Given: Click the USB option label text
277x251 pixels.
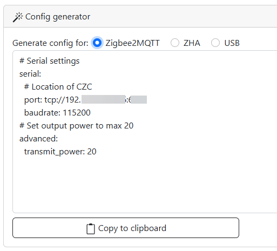Looking at the screenshot, I should pyautogui.click(x=232, y=43).
